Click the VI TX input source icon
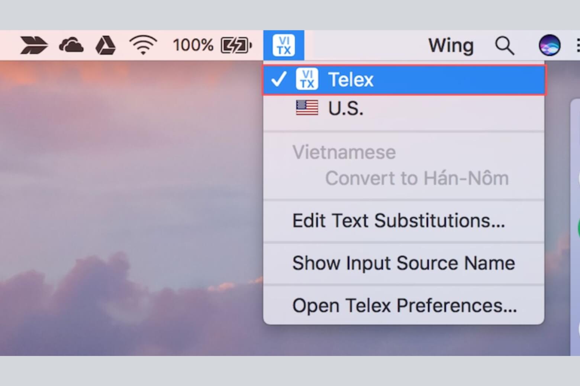This screenshot has height=386, width=580. [284, 45]
